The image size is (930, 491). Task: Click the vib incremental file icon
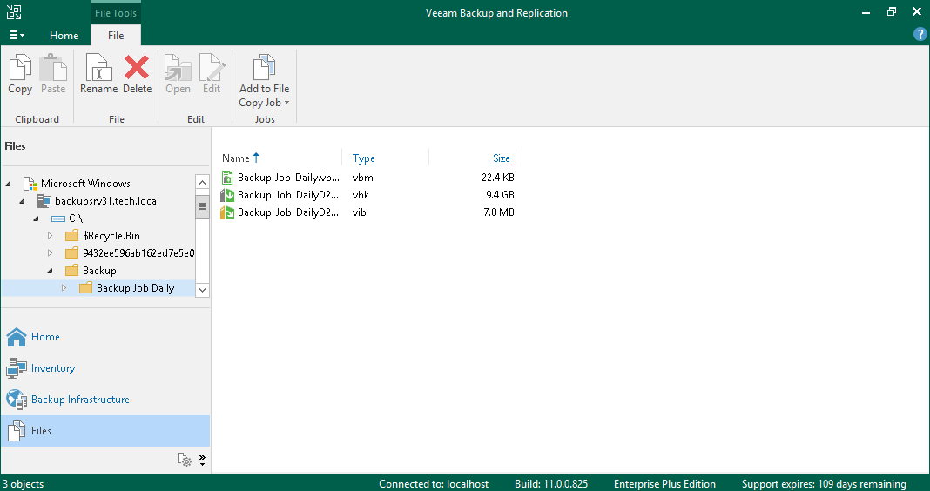pos(227,212)
